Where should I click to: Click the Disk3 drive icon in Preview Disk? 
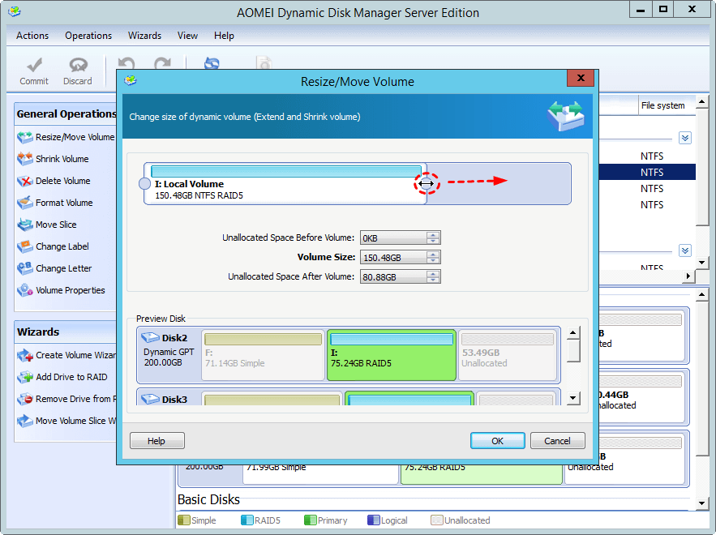tap(150, 399)
